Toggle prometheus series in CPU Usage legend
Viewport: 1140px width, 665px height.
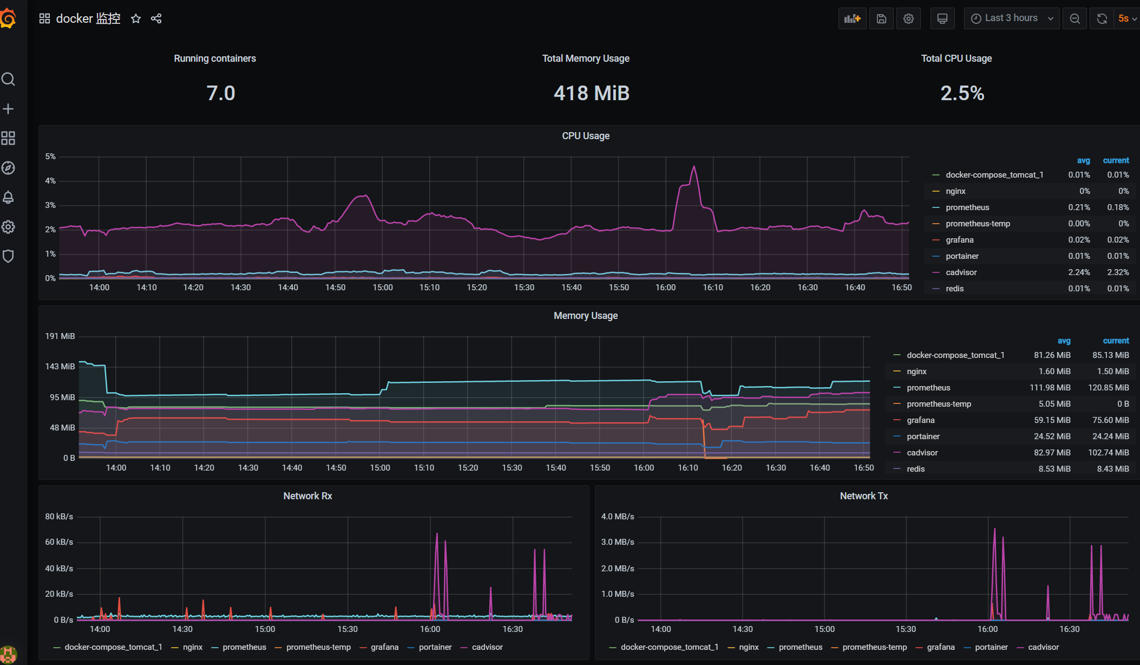pyautogui.click(x=967, y=207)
